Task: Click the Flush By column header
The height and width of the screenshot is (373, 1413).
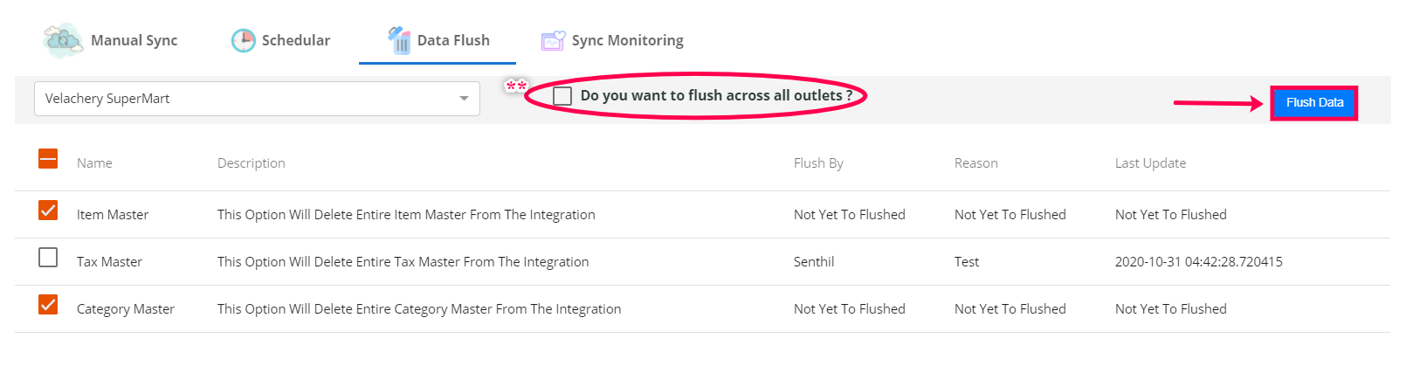Action: (818, 163)
